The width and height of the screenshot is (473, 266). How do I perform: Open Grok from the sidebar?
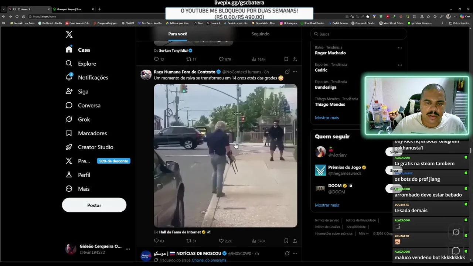tap(78, 119)
